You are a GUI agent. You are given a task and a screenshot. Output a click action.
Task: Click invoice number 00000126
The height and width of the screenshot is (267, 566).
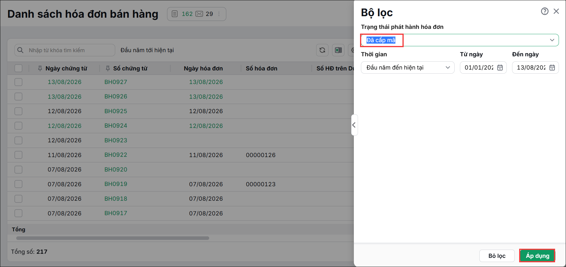(261, 155)
